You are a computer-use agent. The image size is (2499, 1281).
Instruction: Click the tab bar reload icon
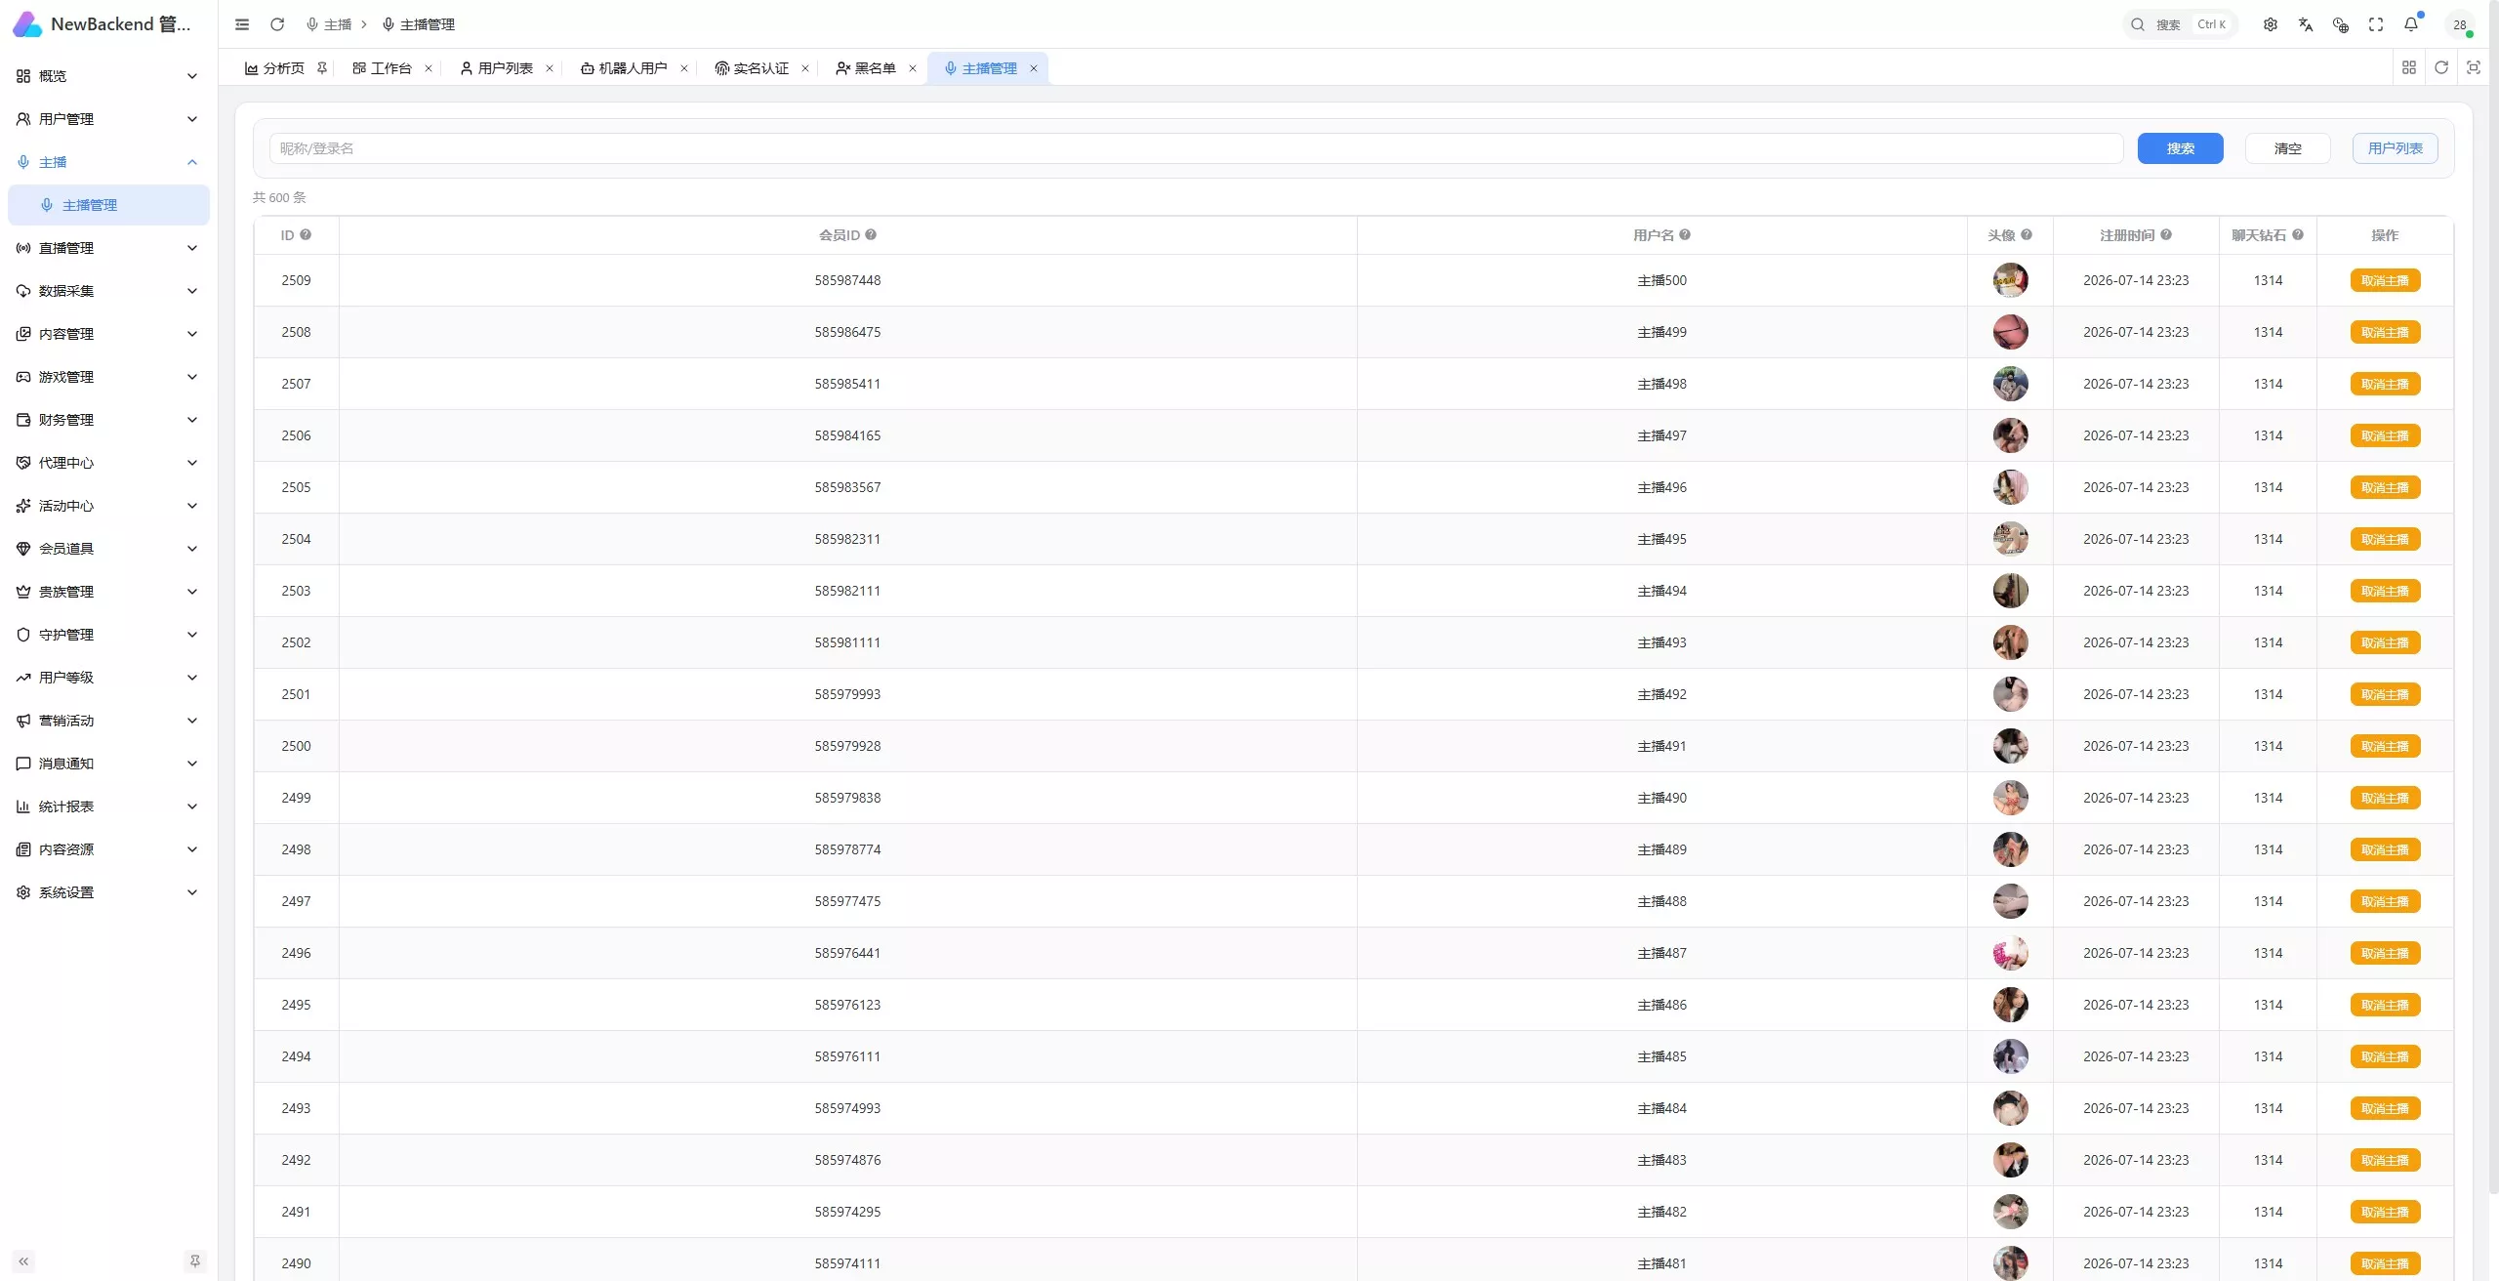(2441, 67)
